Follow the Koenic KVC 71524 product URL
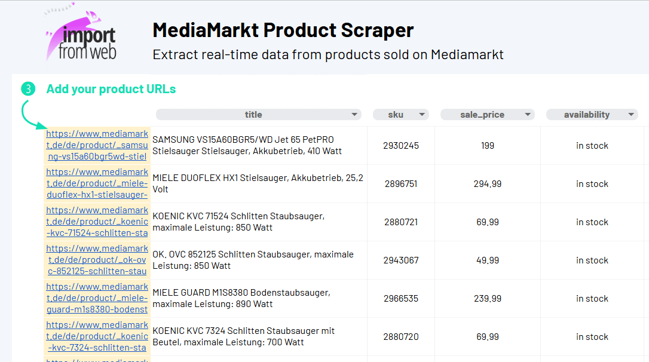 point(97,222)
